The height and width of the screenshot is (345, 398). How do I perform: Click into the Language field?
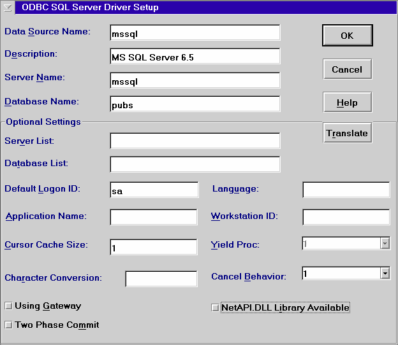pos(346,190)
